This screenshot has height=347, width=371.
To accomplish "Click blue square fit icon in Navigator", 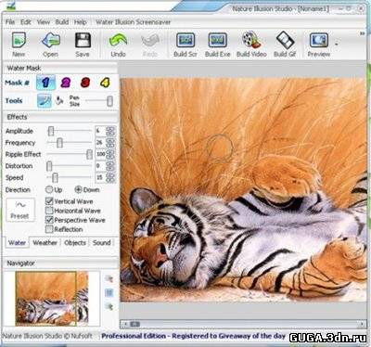I will 109,292.
